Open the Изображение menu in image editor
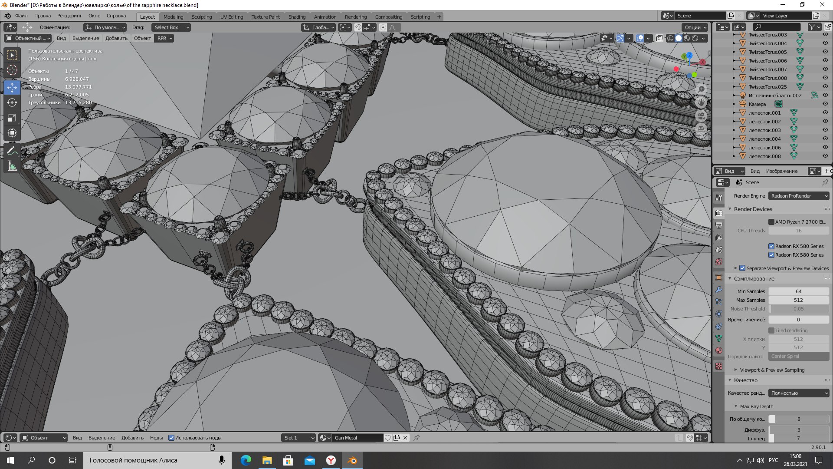833x469 pixels. [782, 171]
